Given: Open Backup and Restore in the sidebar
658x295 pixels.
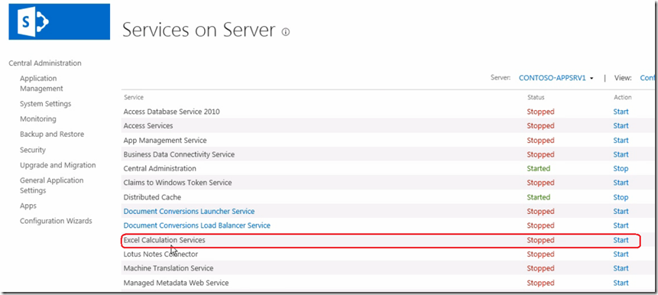Looking at the screenshot, I should [x=52, y=135].
